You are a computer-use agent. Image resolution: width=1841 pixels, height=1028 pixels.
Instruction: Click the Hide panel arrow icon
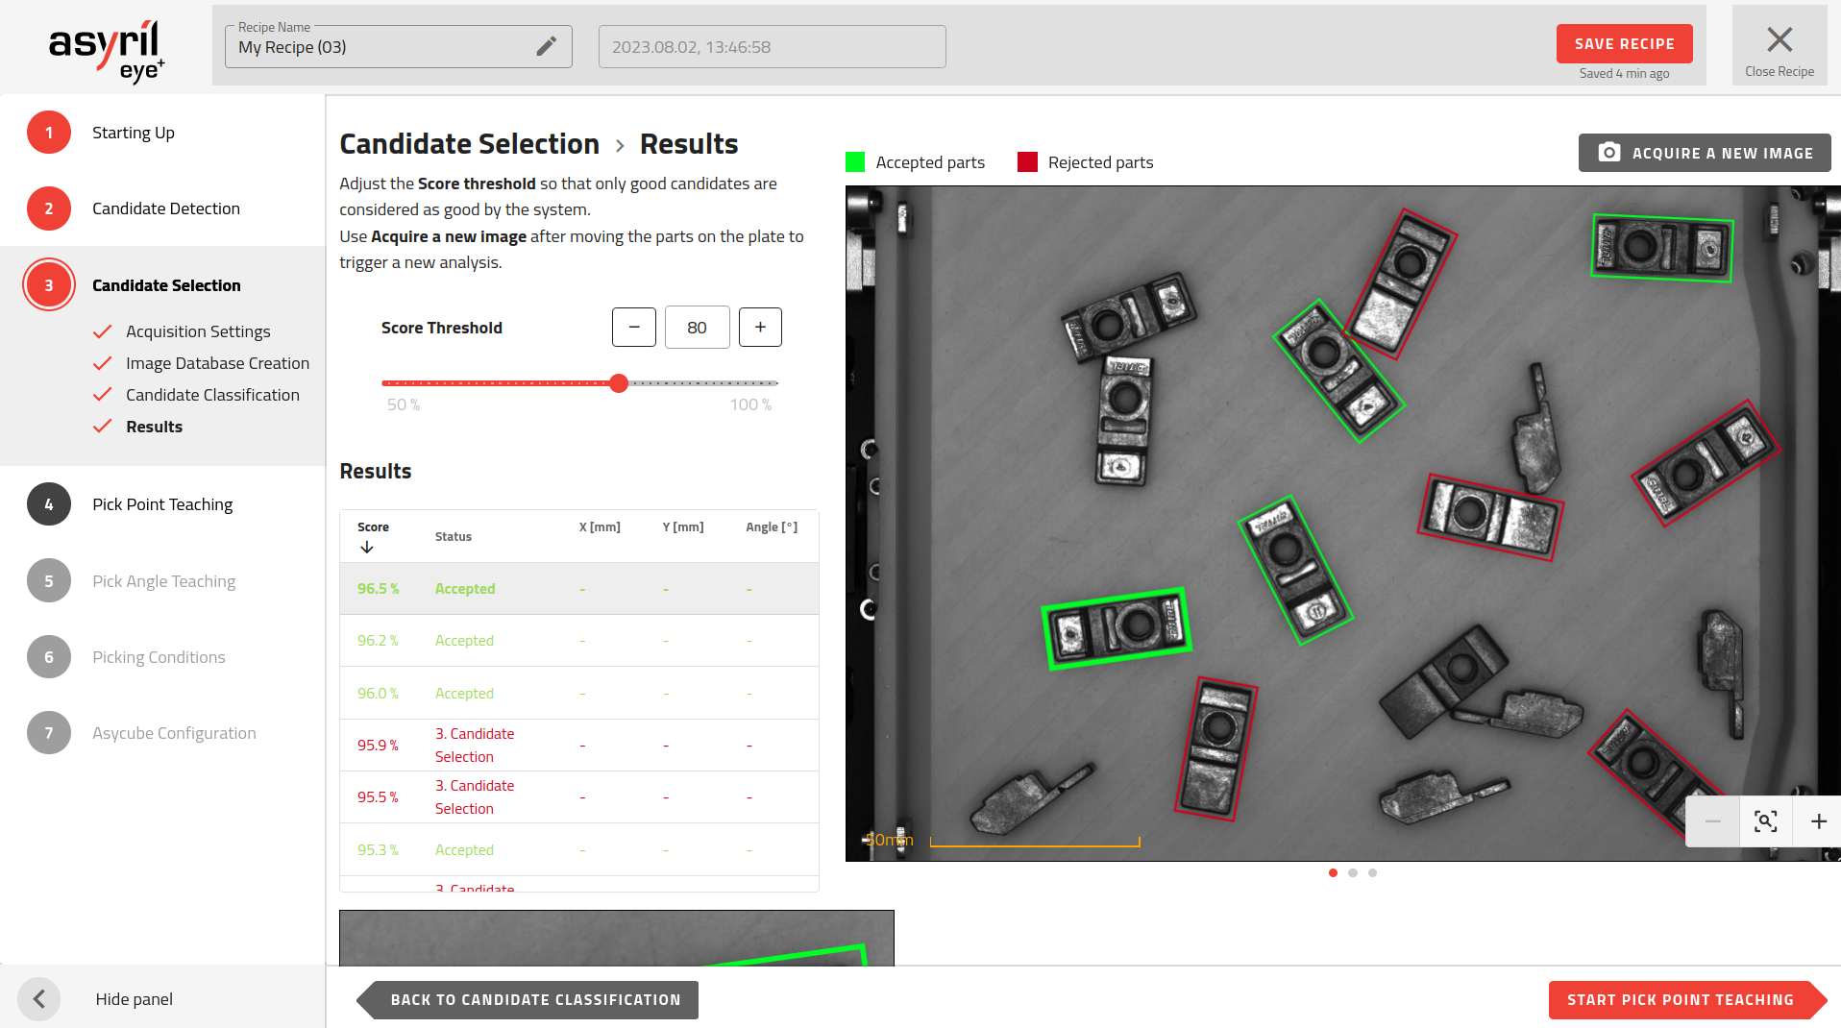[x=39, y=999]
